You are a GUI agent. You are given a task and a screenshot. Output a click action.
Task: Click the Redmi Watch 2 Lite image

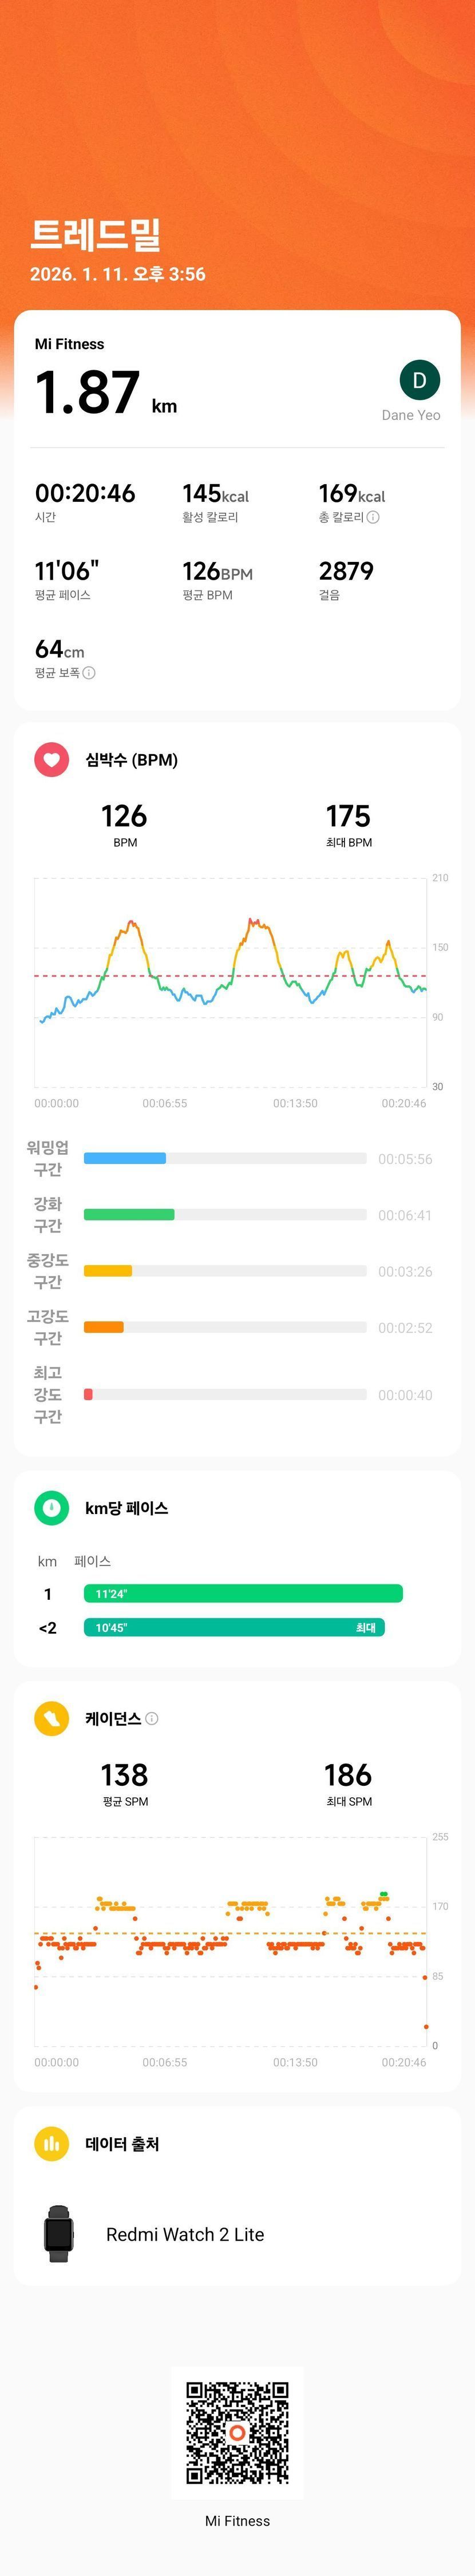click(x=59, y=2234)
